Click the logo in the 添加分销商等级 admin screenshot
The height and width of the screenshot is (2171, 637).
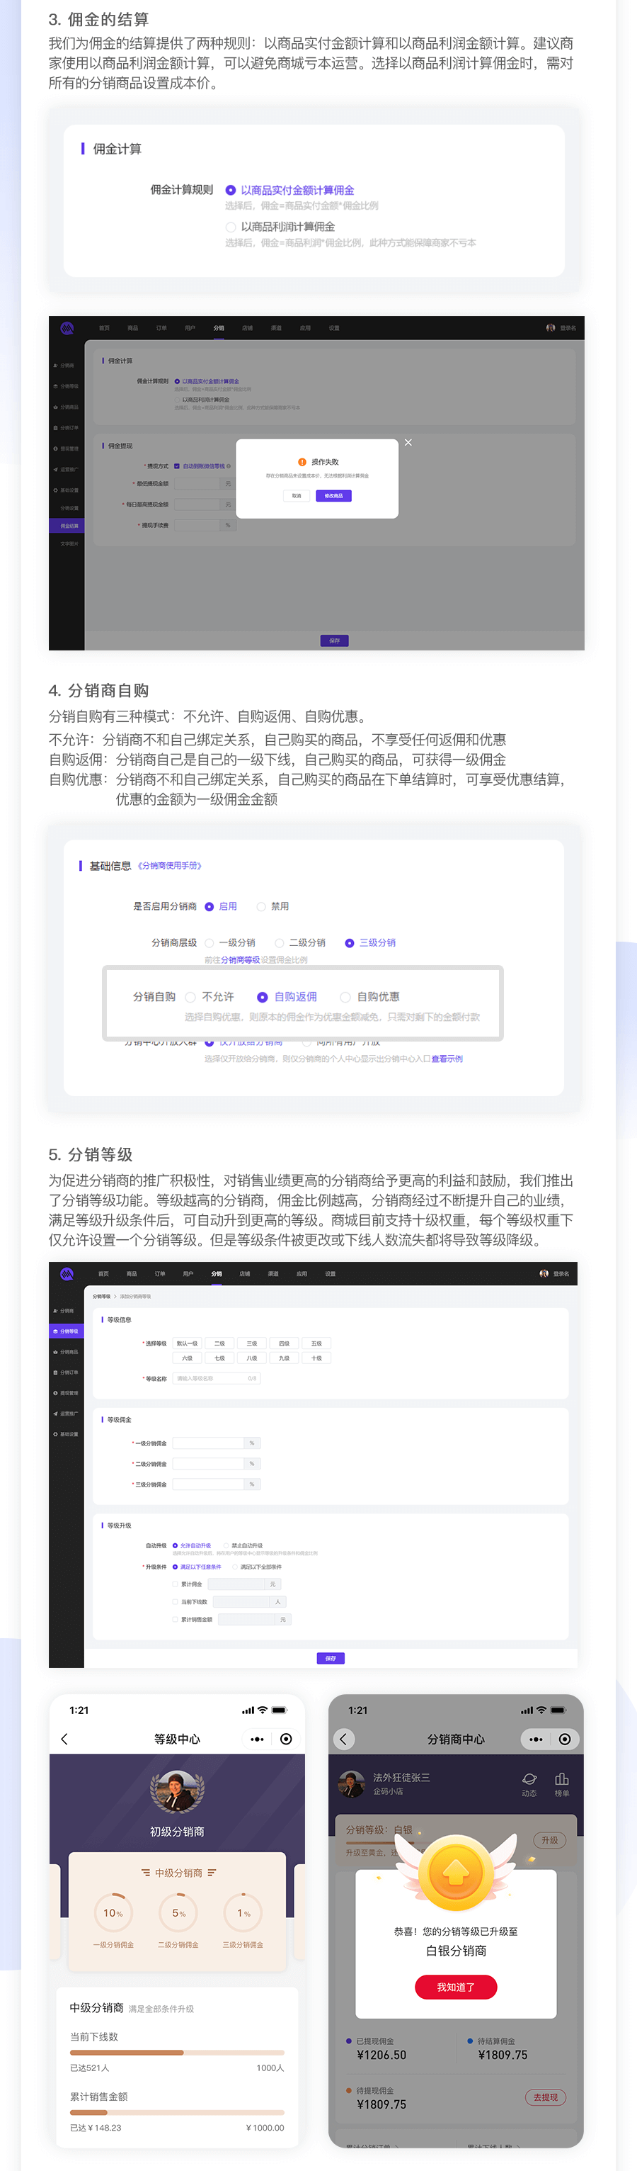(67, 1273)
